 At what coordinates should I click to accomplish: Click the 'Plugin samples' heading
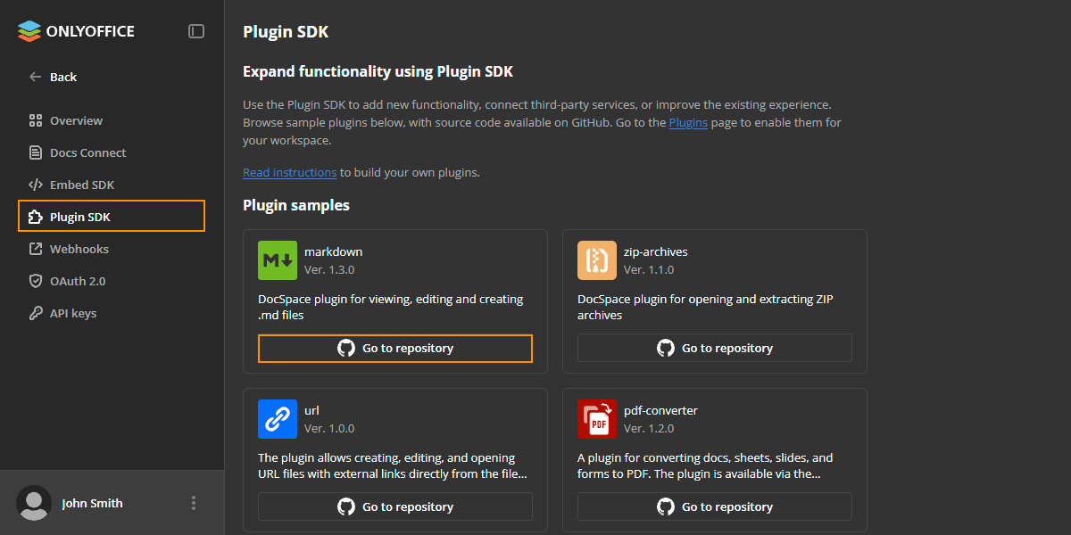pyautogui.click(x=296, y=205)
